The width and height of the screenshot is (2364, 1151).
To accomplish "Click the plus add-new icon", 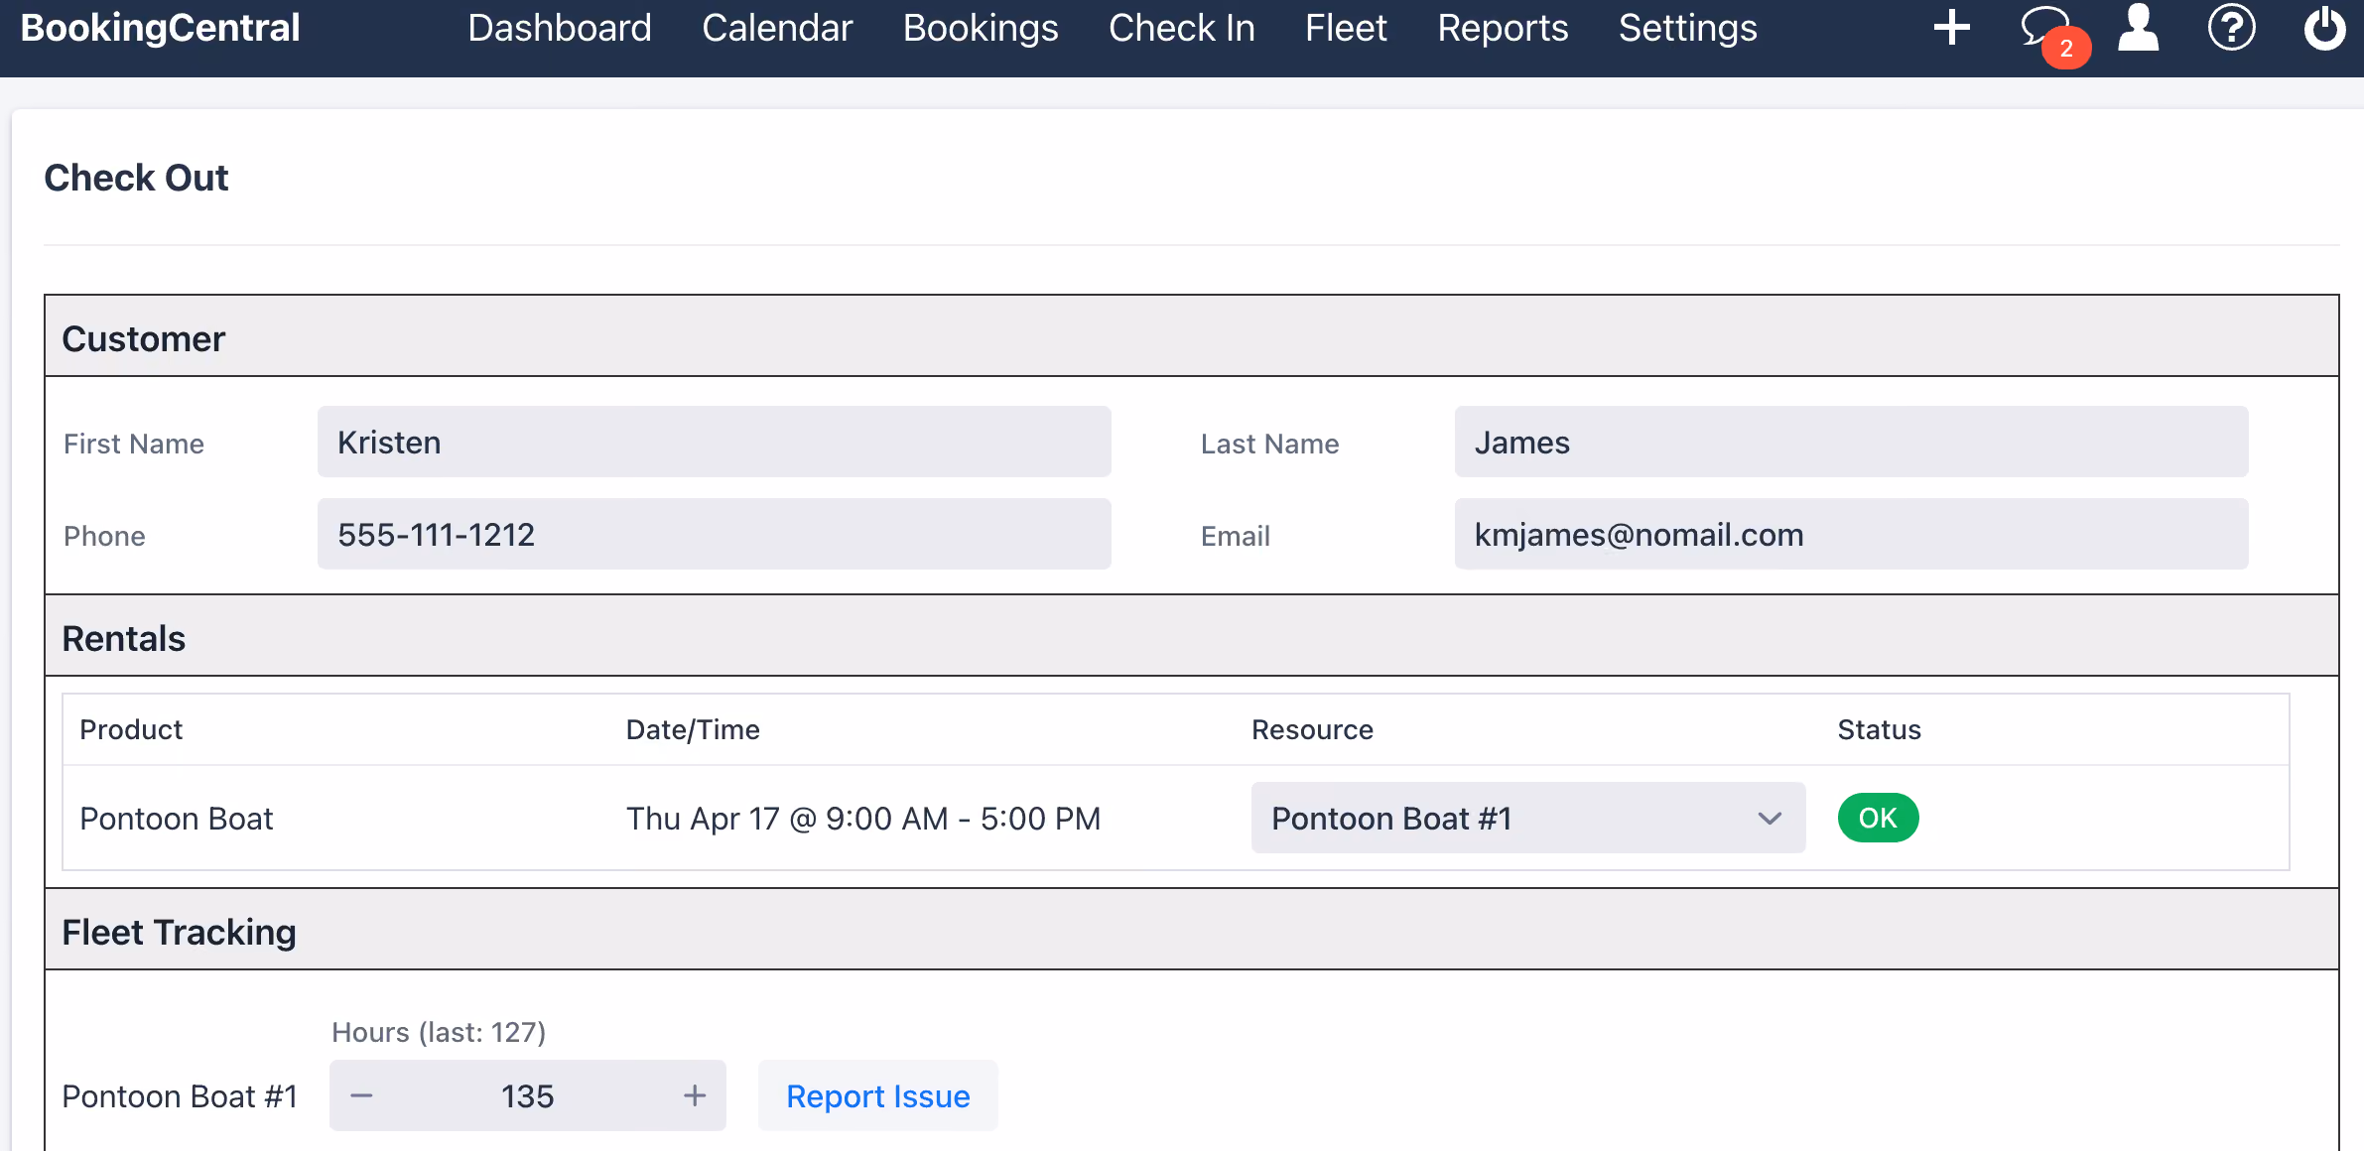I will point(1951,28).
